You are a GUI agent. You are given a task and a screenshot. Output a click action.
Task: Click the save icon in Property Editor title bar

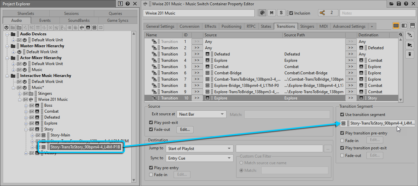point(399,4)
